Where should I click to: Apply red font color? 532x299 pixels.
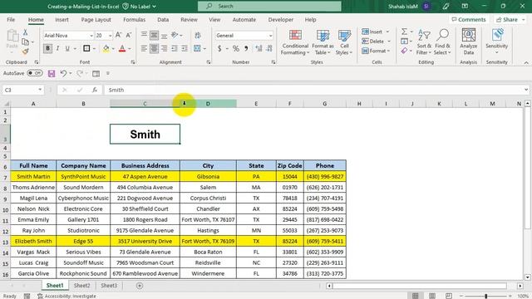pos(122,49)
